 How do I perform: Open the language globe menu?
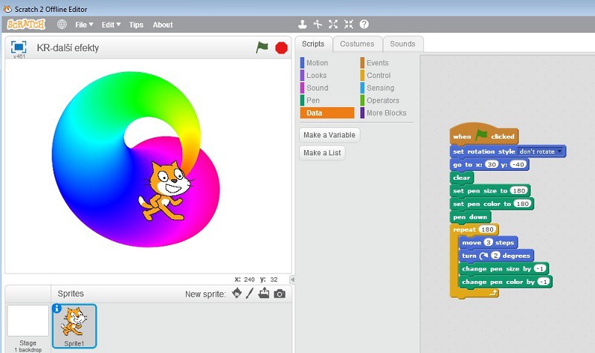click(x=62, y=25)
